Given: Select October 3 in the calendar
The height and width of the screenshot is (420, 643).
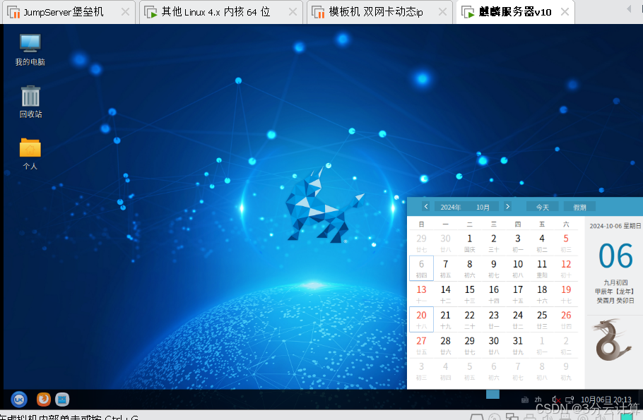Looking at the screenshot, I should click(x=518, y=243).
